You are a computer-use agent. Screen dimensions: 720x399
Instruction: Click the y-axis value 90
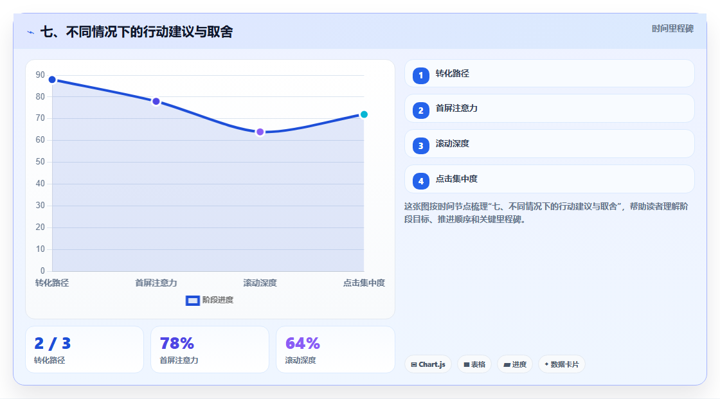(x=40, y=75)
